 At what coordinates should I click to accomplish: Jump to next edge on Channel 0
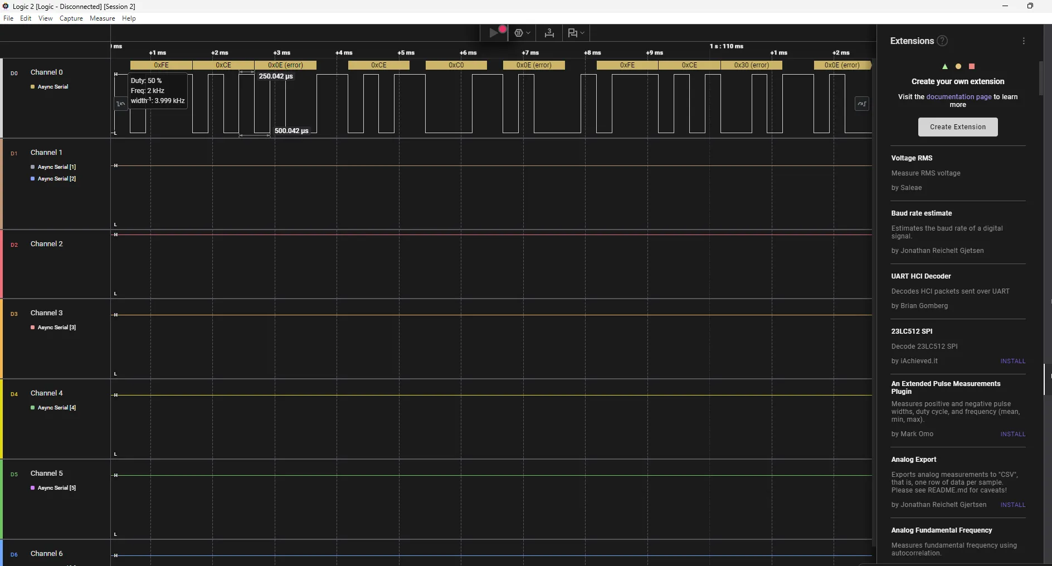(x=861, y=104)
